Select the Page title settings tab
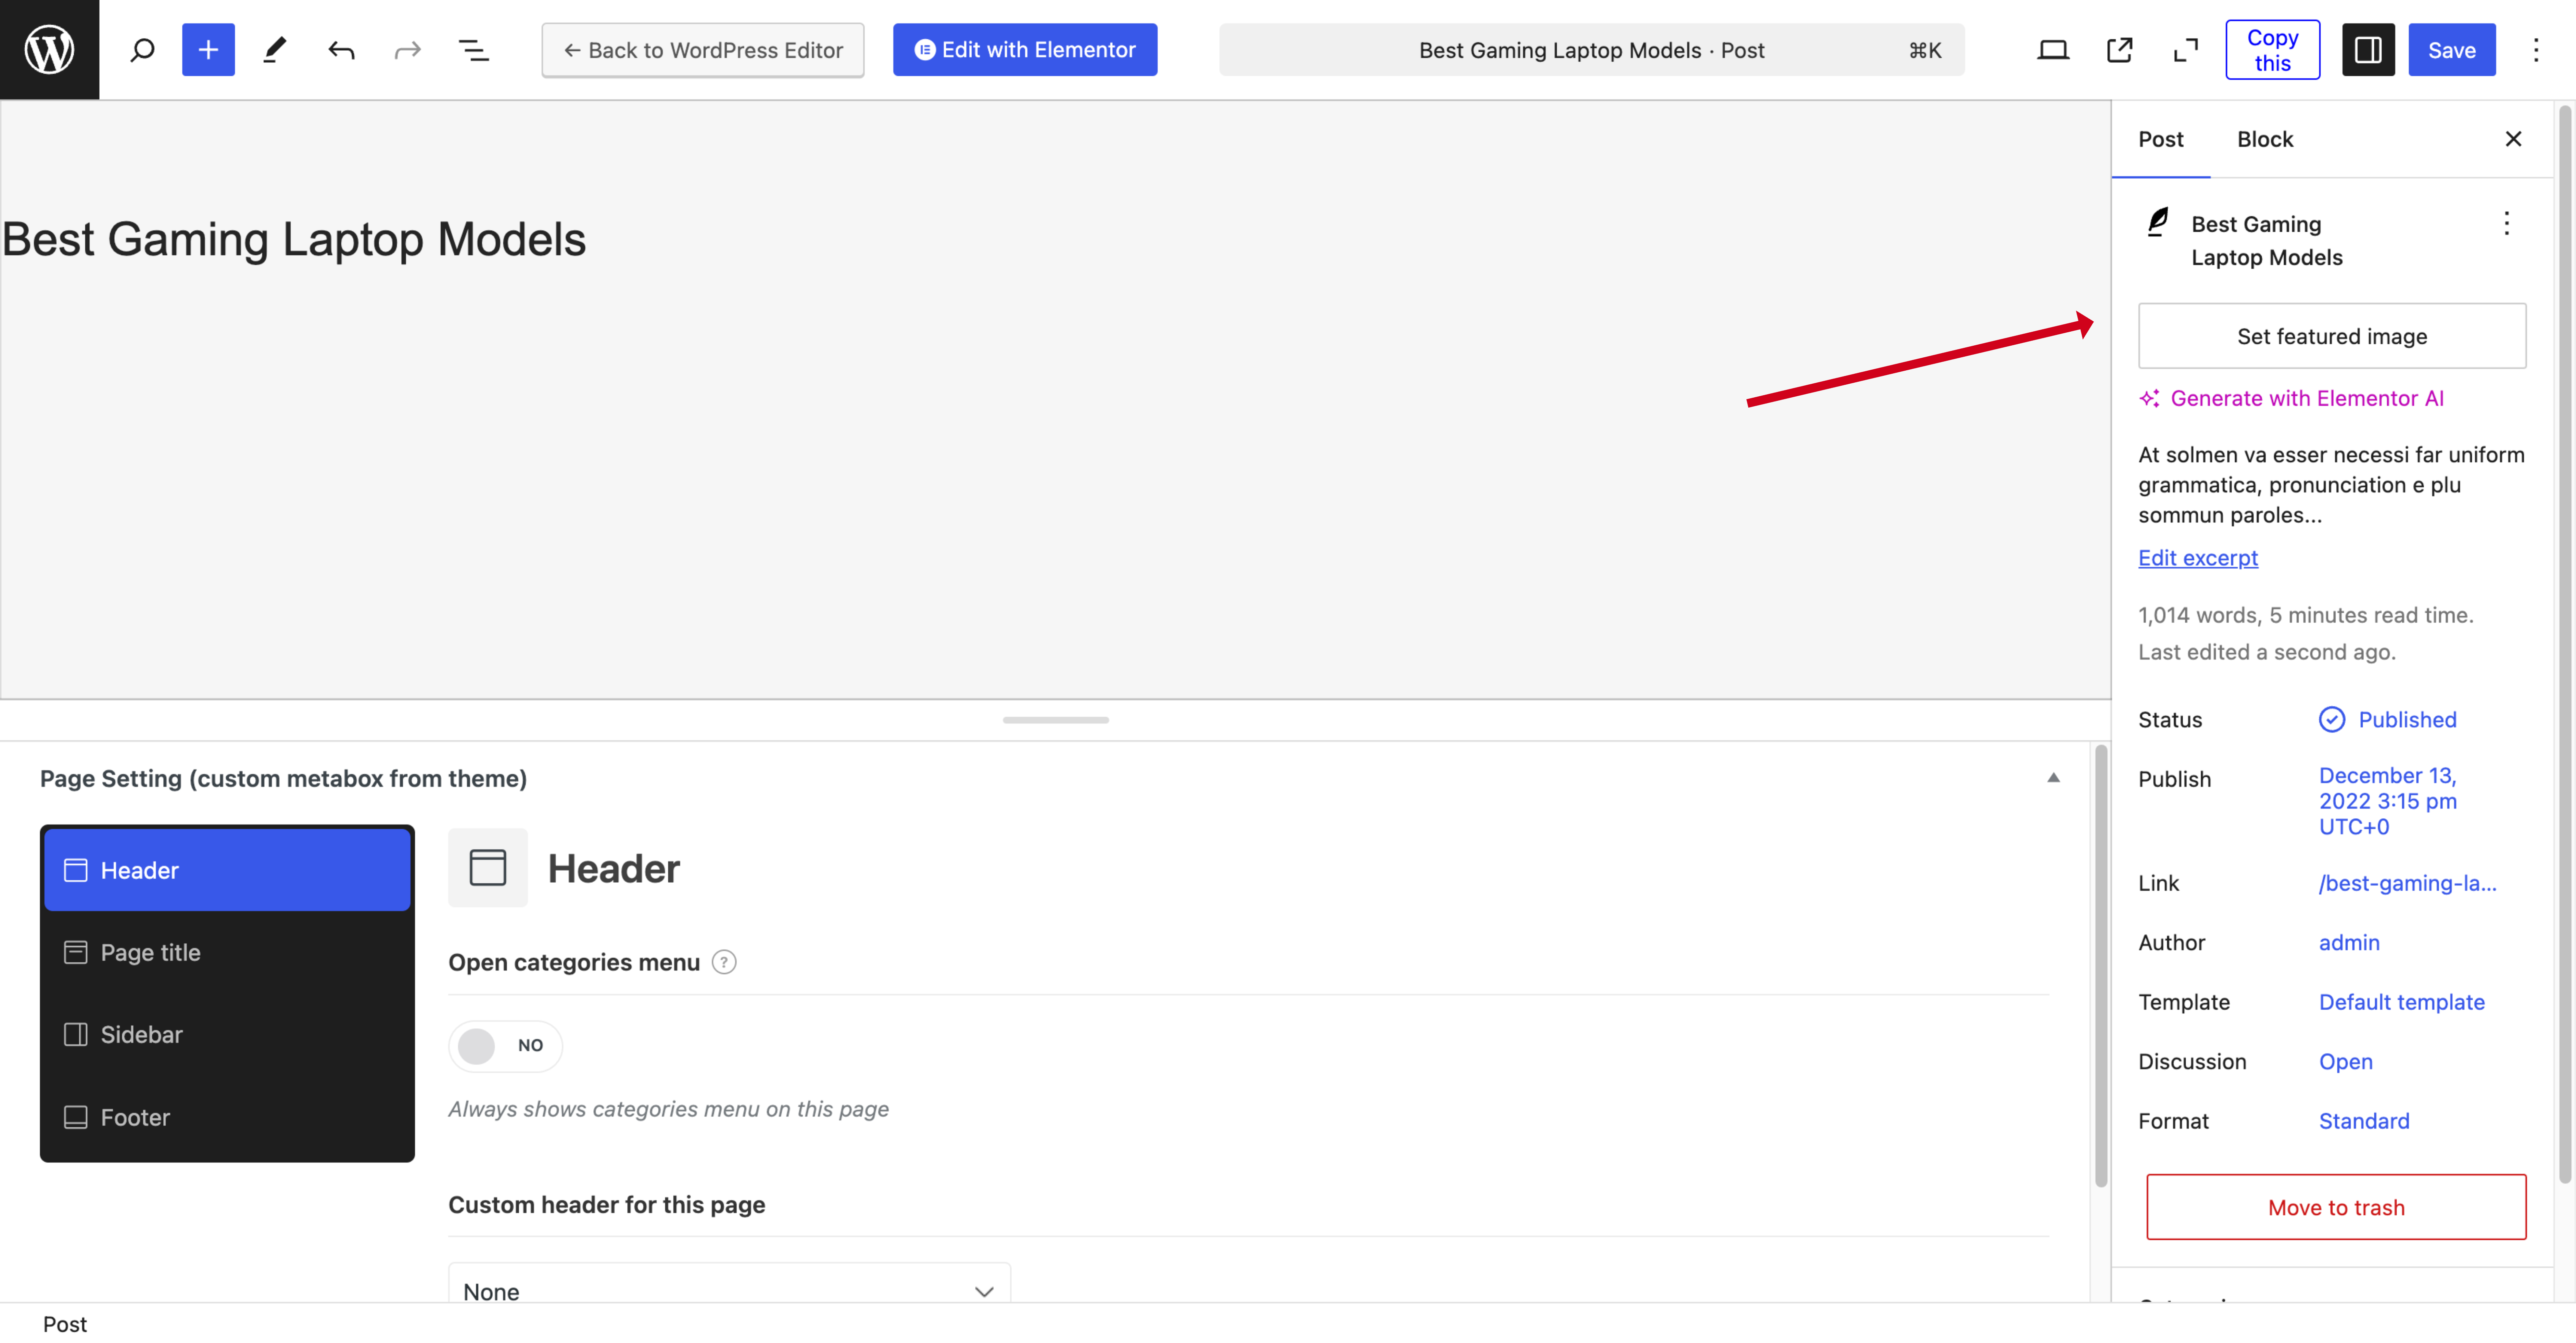This screenshot has width=2576, height=1343. click(x=227, y=952)
